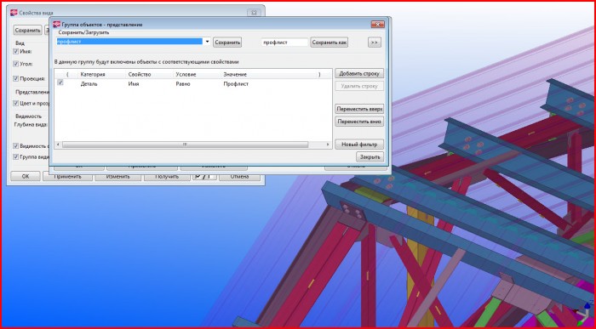596x329 pixels.
Task: Toggle the Угол checkbox
Action: 15,64
